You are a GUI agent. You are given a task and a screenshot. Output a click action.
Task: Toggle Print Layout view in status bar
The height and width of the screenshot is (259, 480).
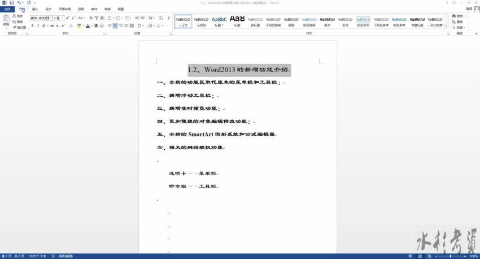420,256
